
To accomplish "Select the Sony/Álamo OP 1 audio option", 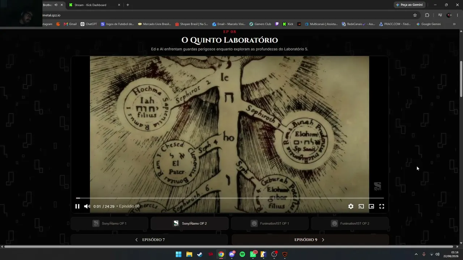I will (109, 224).
